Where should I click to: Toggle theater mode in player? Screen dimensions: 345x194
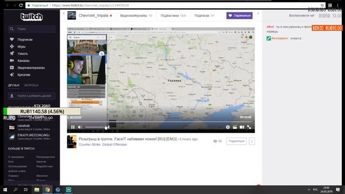pyautogui.click(x=242, y=127)
